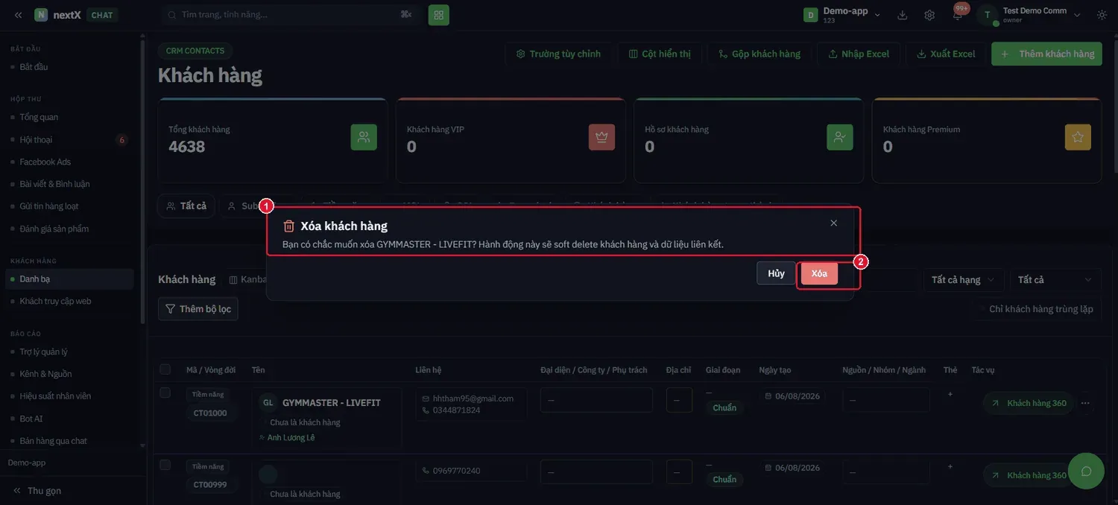Click the star icon on Khách hàng Premium card
The width and height of the screenshot is (1118, 505).
pos(1078,137)
